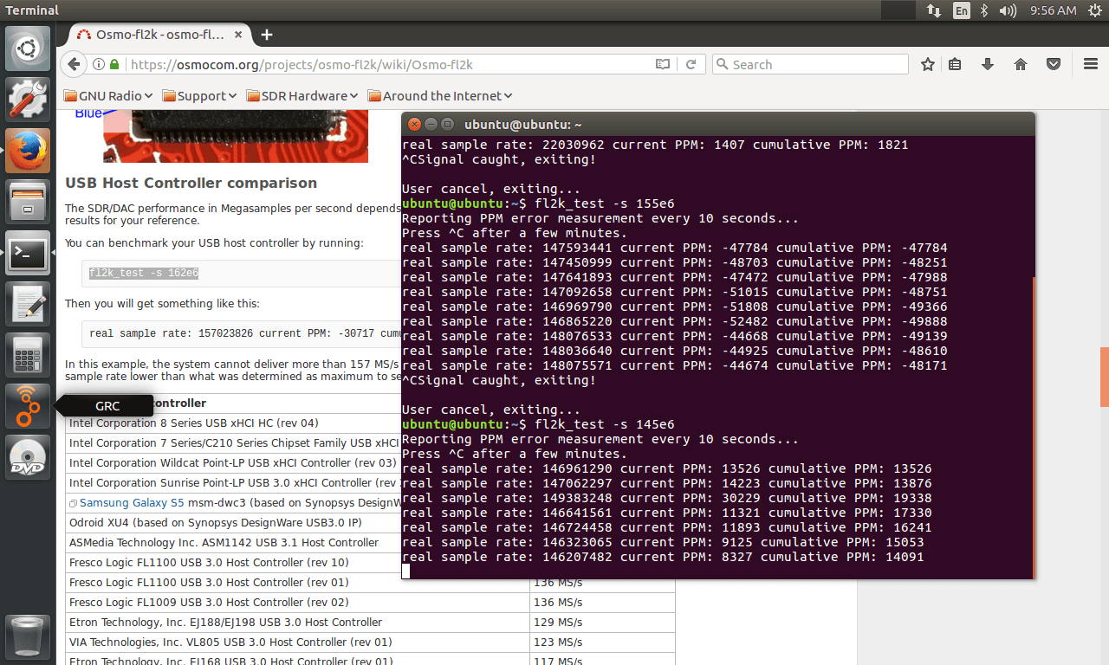This screenshot has width=1109, height=665.
Task: Show bookmarks list icon in Firefox
Action: pos(955,64)
